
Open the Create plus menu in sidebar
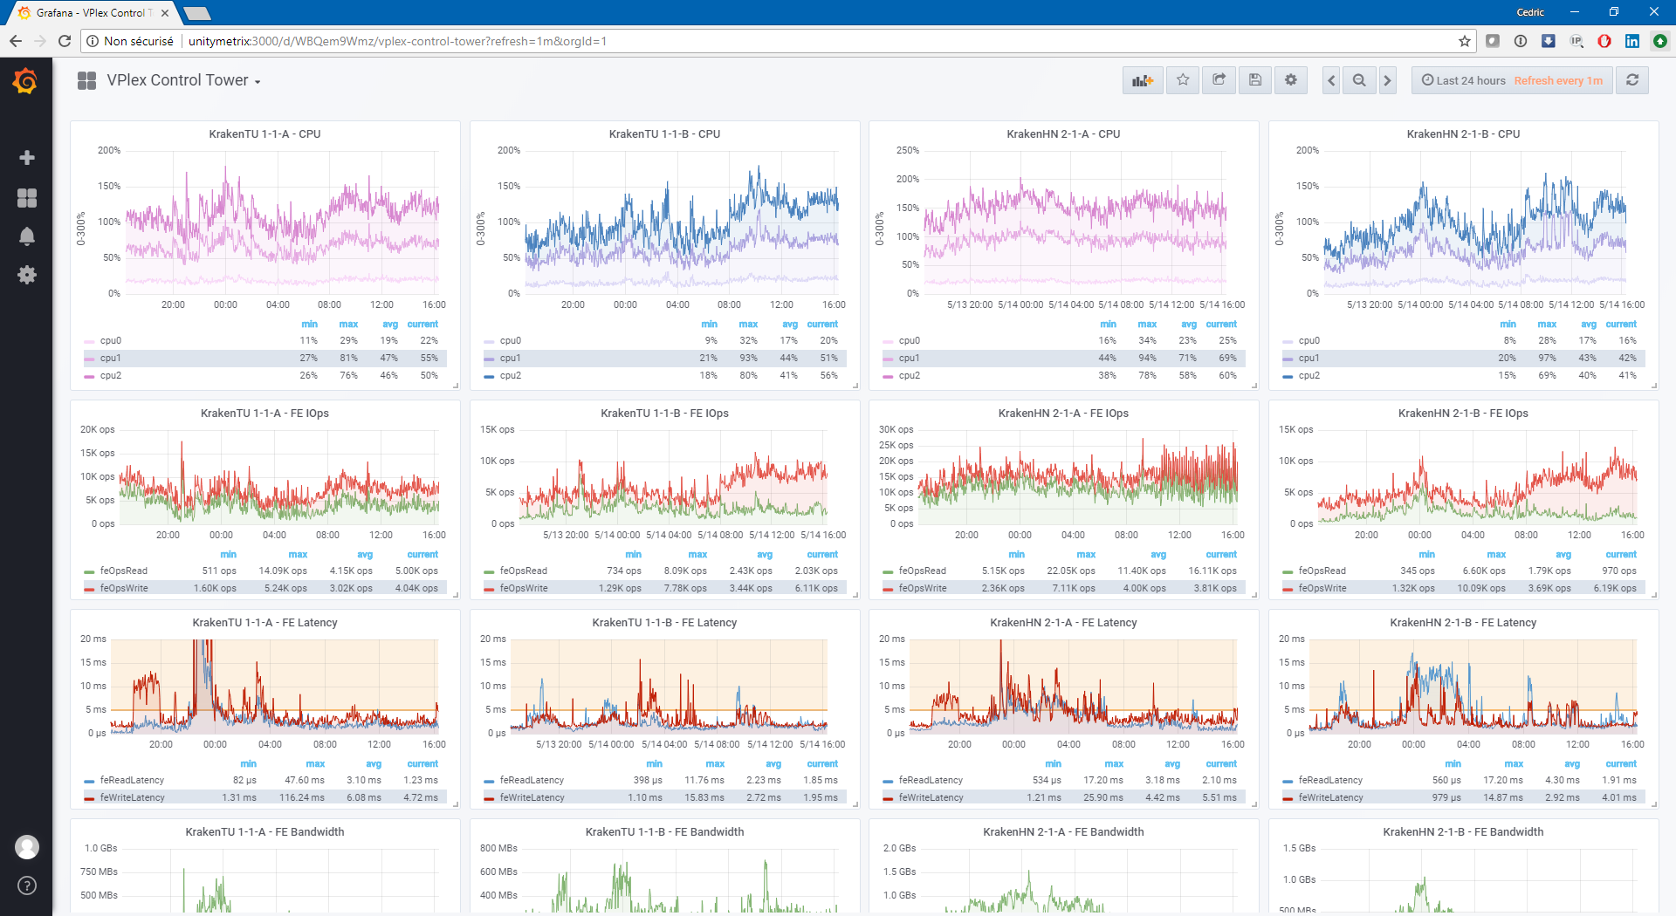pos(27,158)
